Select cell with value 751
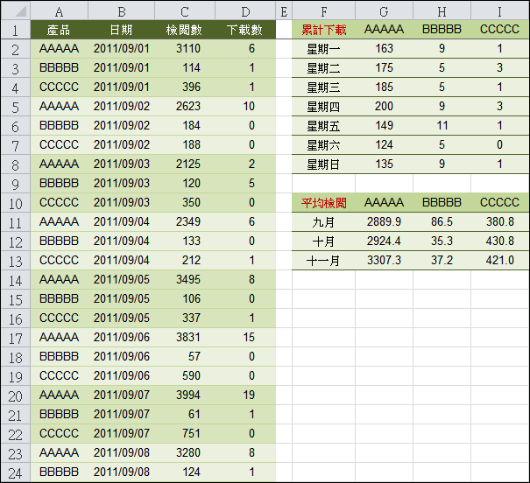 pos(185,433)
